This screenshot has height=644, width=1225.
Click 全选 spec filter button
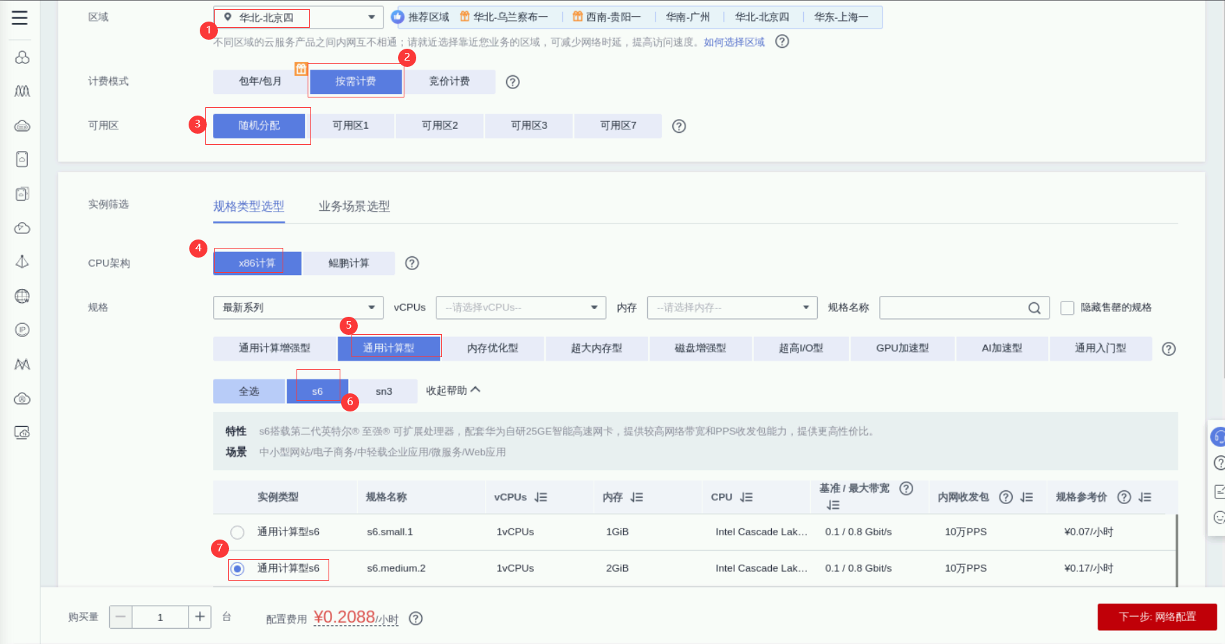pyautogui.click(x=248, y=391)
